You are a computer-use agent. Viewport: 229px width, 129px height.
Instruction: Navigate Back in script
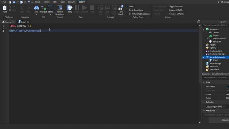pyautogui.click(x=22, y=8)
